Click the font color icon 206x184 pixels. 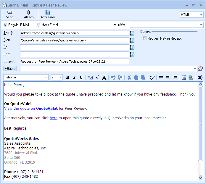90,78
